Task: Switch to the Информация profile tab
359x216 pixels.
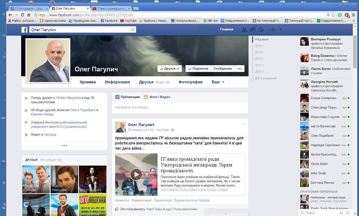Action: click(117, 82)
